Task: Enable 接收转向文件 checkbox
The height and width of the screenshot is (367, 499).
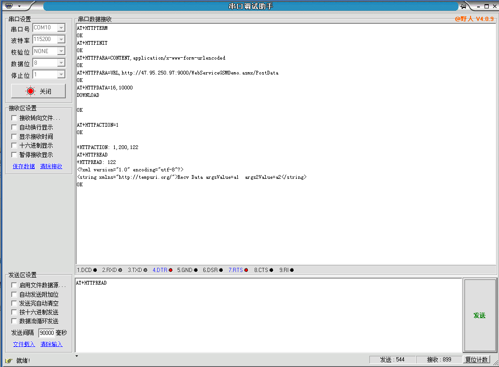Action: tap(14, 118)
